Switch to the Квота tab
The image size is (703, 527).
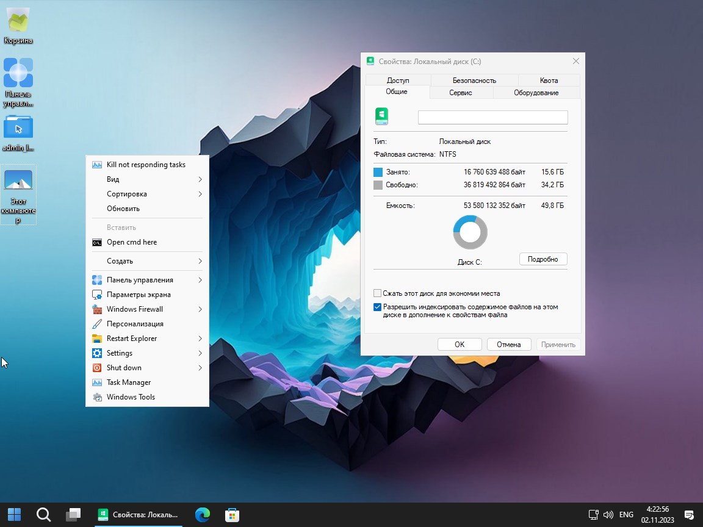549,81
